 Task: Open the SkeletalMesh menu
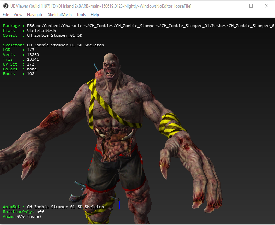click(60, 15)
